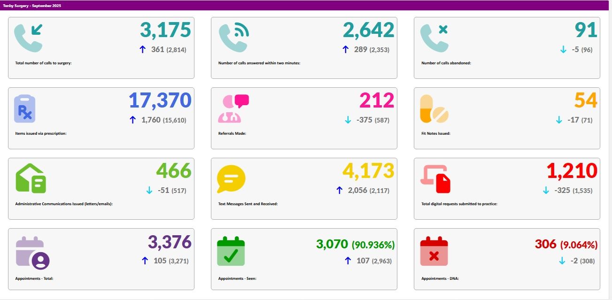612x300 pixels.
Task: Click the answered calls phone signal icon
Action: click(x=233, y=38)
